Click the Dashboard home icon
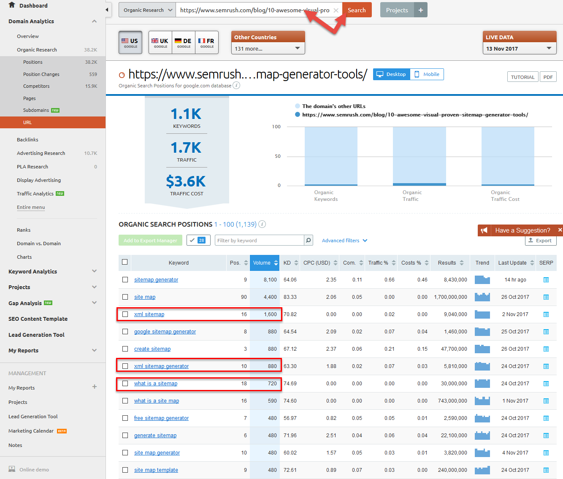 11,5
